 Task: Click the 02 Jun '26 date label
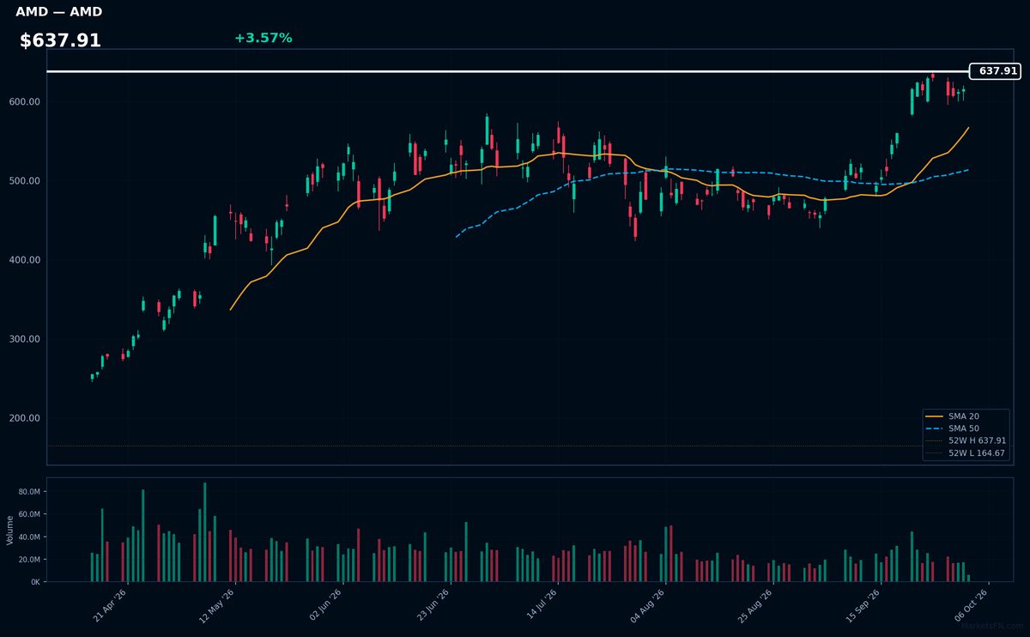(x=325, y=604)
